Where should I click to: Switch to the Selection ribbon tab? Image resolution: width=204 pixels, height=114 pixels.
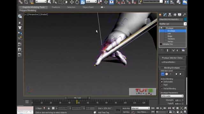71,7
